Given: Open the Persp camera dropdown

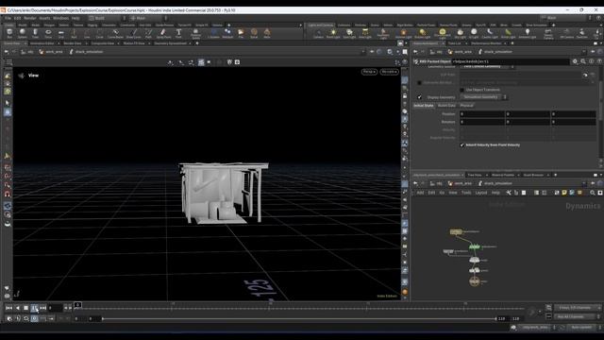Looking at the screenshot, I should [x=369, y=72].
